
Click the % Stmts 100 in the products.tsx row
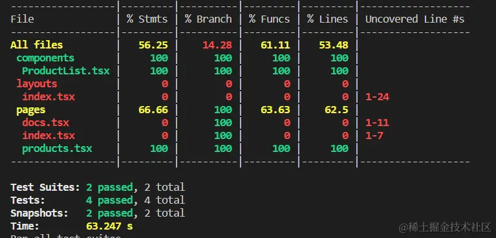(159, 149)
